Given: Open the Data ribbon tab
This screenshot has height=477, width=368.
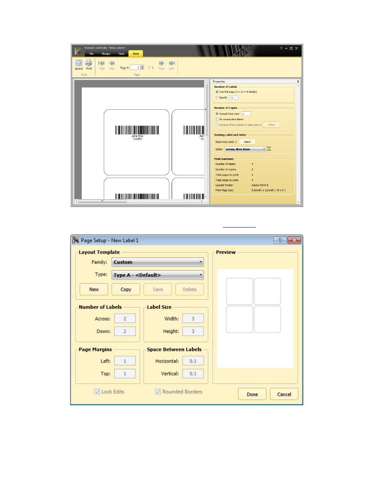Looking at the screenshot, I should (x=122, y=54).
